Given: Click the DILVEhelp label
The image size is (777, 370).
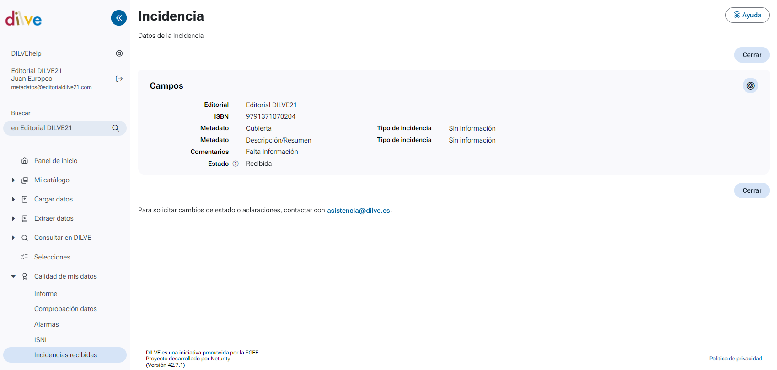Looking at the screenshot, I should [x=26, y=53].
